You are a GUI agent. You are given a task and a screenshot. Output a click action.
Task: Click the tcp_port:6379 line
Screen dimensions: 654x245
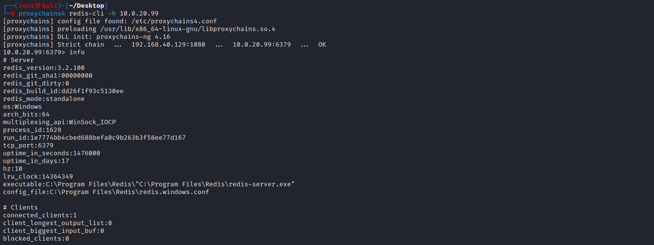tap(28, 146)
